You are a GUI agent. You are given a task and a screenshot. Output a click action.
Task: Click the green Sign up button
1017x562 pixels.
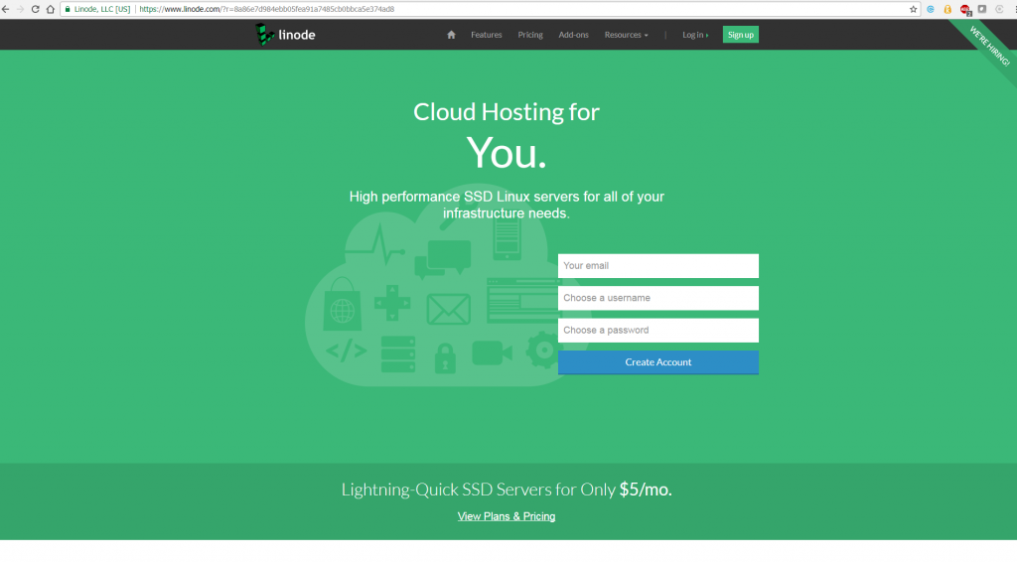click(x=741, y=35)
